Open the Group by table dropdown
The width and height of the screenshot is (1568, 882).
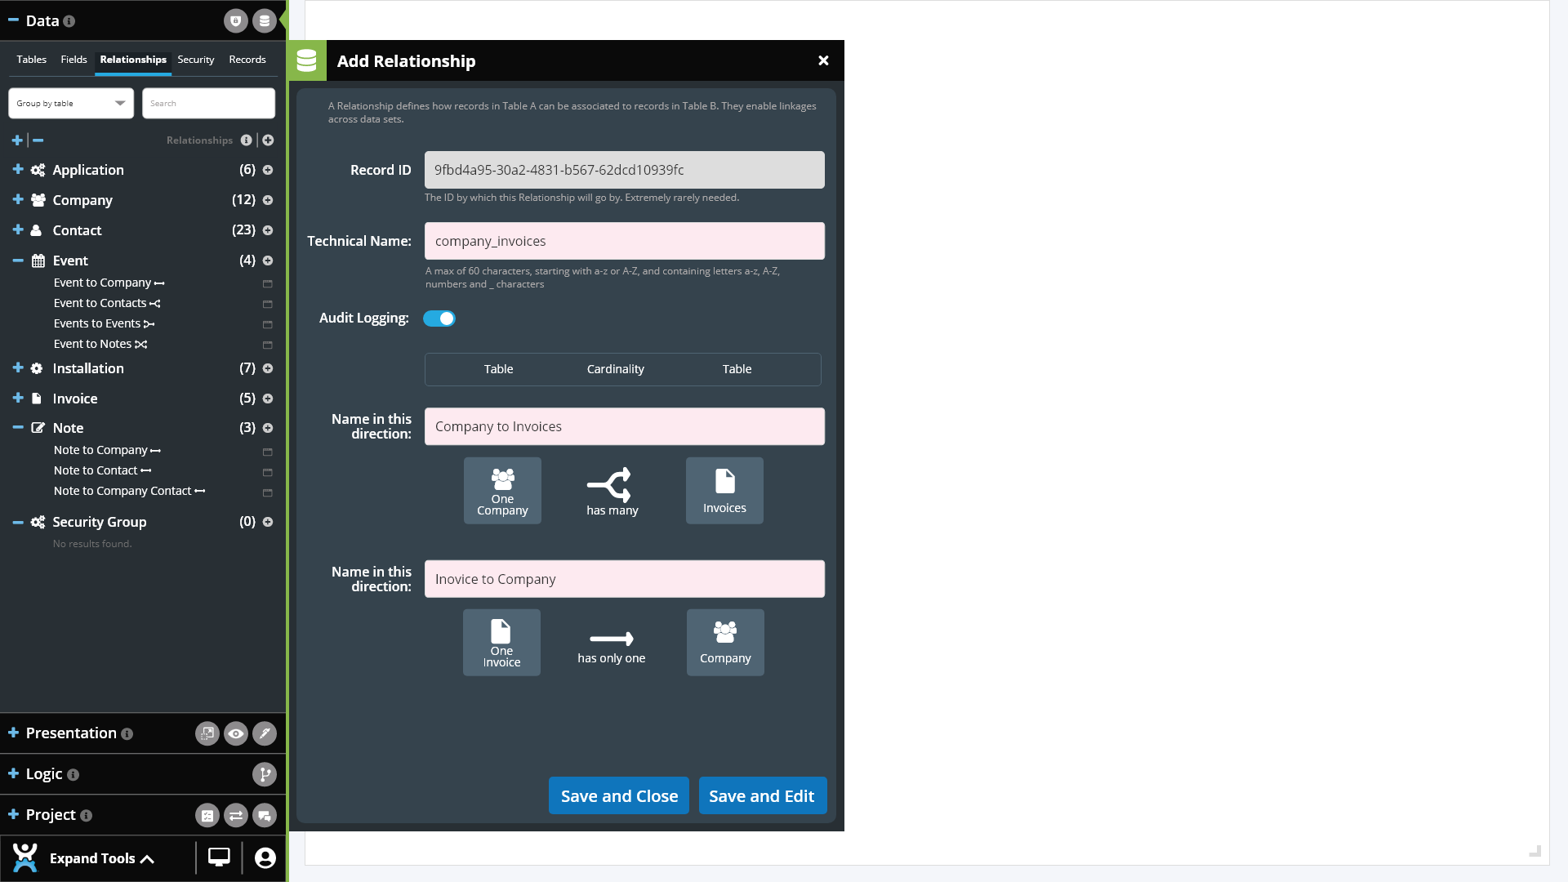tap(71, 104)
